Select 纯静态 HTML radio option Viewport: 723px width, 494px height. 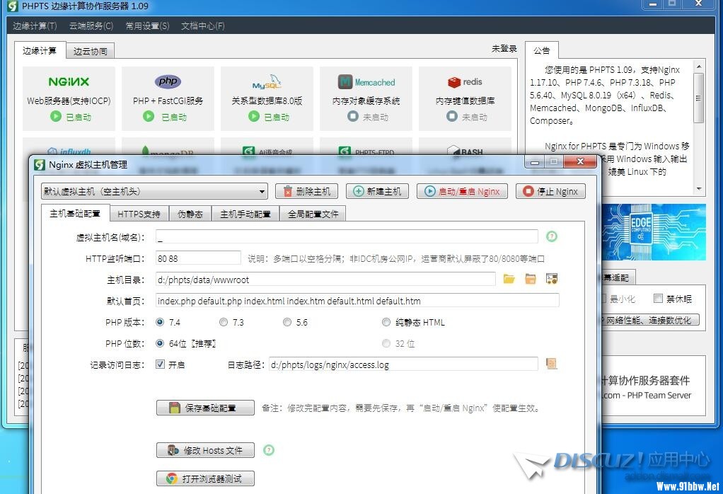coord(386,323)
